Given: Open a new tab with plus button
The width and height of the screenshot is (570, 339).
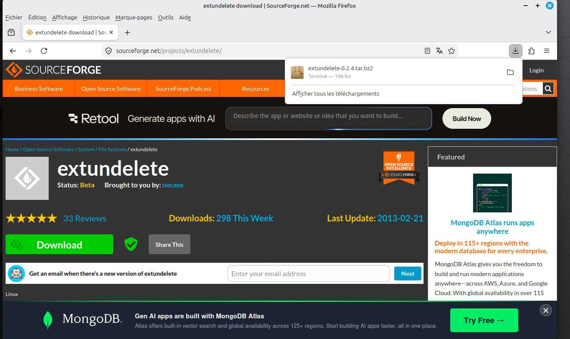Looking at the screenshot, I should click(x=127, y=32).
